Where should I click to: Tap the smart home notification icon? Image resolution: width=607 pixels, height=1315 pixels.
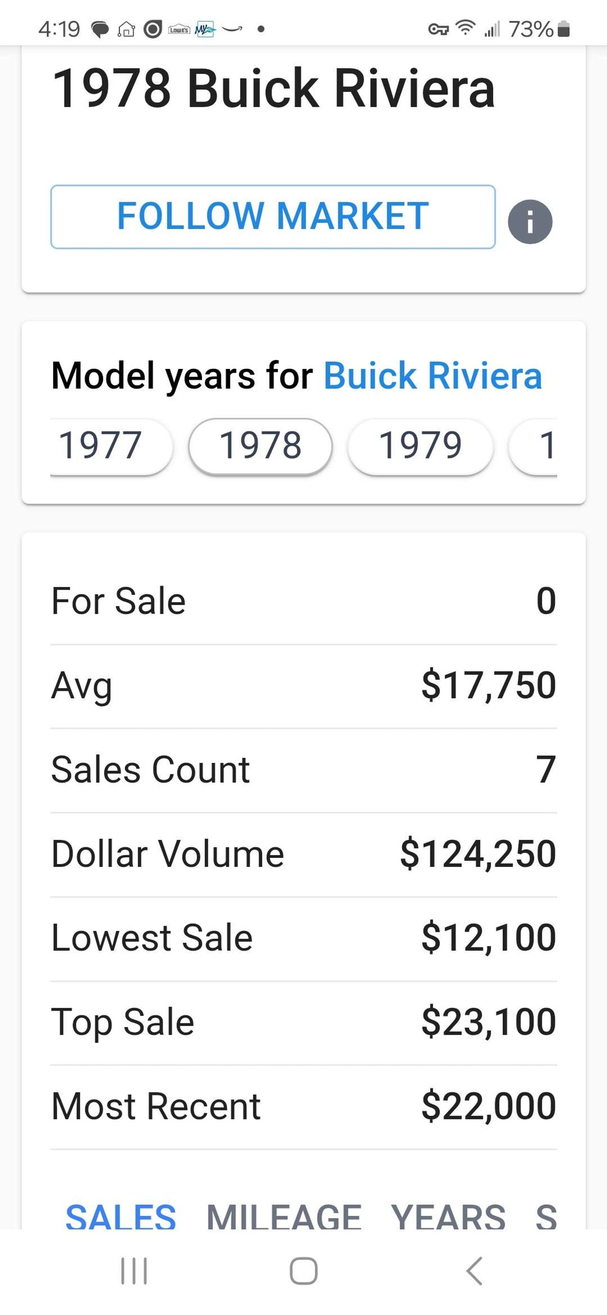[126, 29]
